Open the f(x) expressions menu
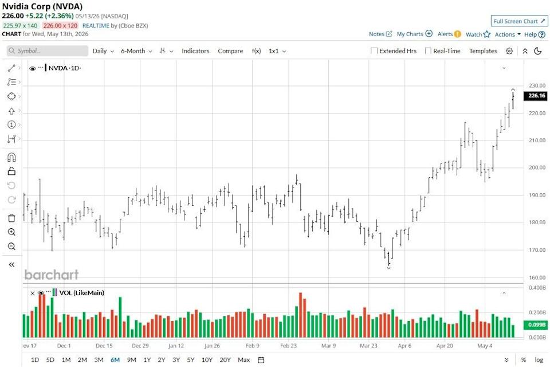 pyautogui.click(x=257, y=51)
